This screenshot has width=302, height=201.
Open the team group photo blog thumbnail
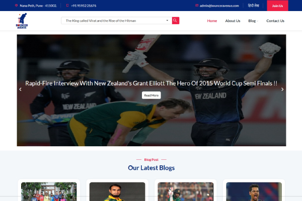[49, 191]
